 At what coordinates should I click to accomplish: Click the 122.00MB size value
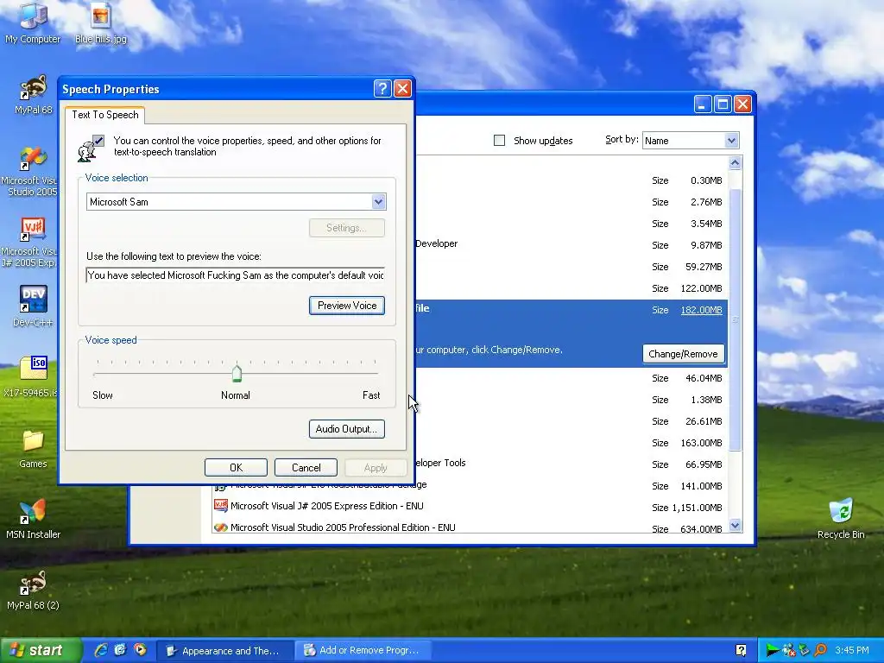coord(701,288)
